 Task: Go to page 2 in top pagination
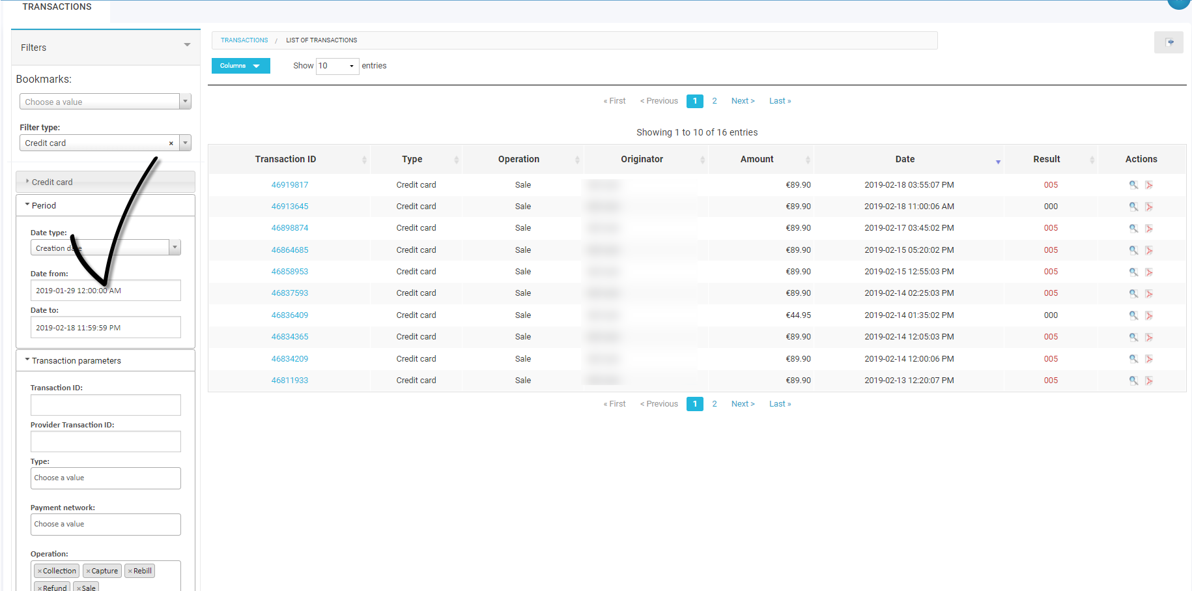click(x=715, y=101)
